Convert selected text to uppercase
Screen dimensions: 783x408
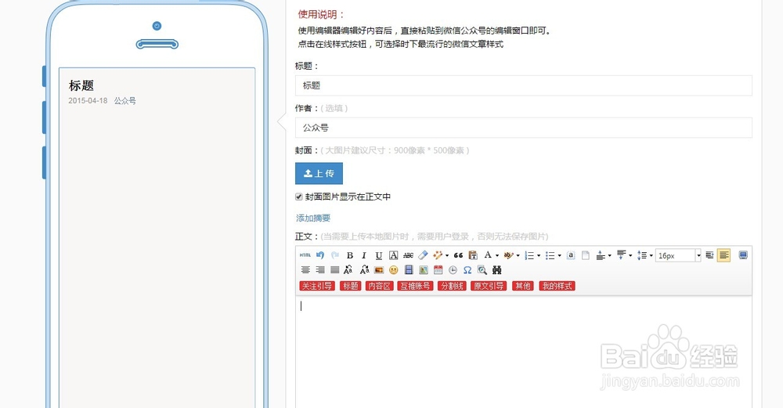(348, 269)
